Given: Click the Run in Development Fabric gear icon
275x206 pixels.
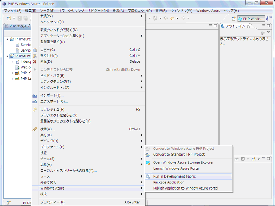Looking at the screenshot, I should pyautogui.click(x=148, y=176).
